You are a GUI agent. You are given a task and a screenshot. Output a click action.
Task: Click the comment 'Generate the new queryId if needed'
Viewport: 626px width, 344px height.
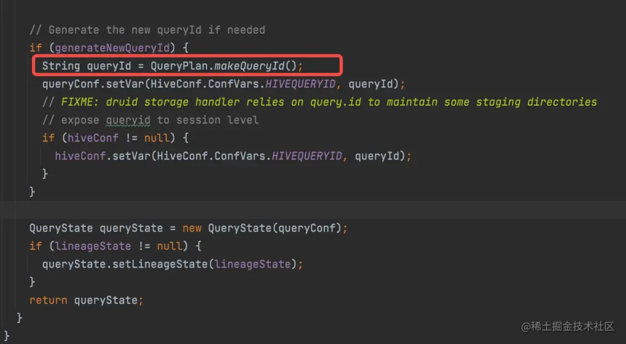[x=147, y=30]
